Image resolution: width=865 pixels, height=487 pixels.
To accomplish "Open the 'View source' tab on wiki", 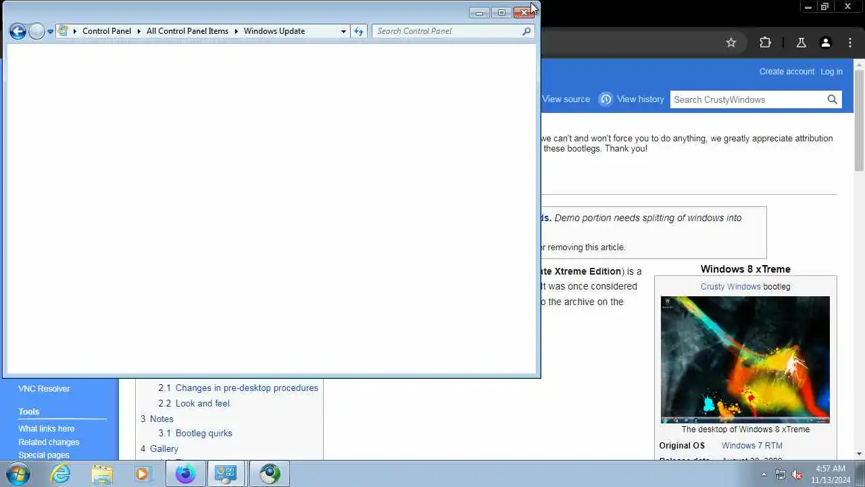I will (566, 99).
